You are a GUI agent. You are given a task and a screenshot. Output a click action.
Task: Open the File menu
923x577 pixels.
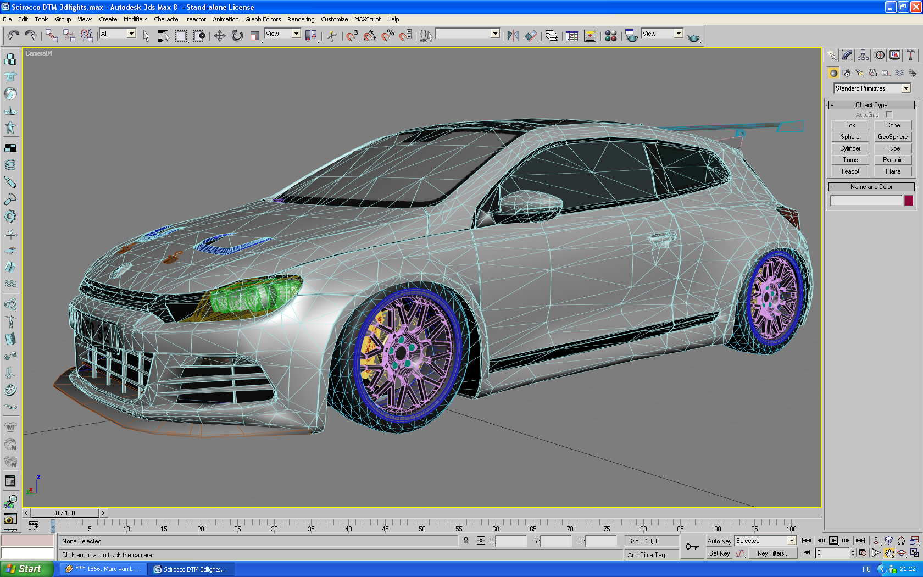(7, 19)
